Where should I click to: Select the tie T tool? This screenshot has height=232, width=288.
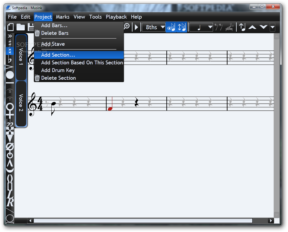click(10, 99)
